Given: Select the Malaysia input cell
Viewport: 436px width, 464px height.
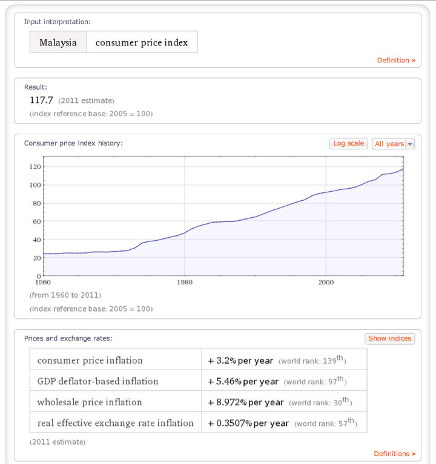Looking at the screenshot, I should click(58, 42).
